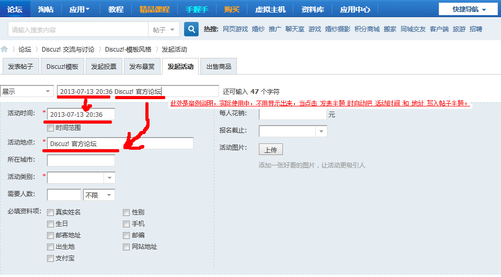Click hot search link 婚纱

pyautogui.click(x=258, y=29)
